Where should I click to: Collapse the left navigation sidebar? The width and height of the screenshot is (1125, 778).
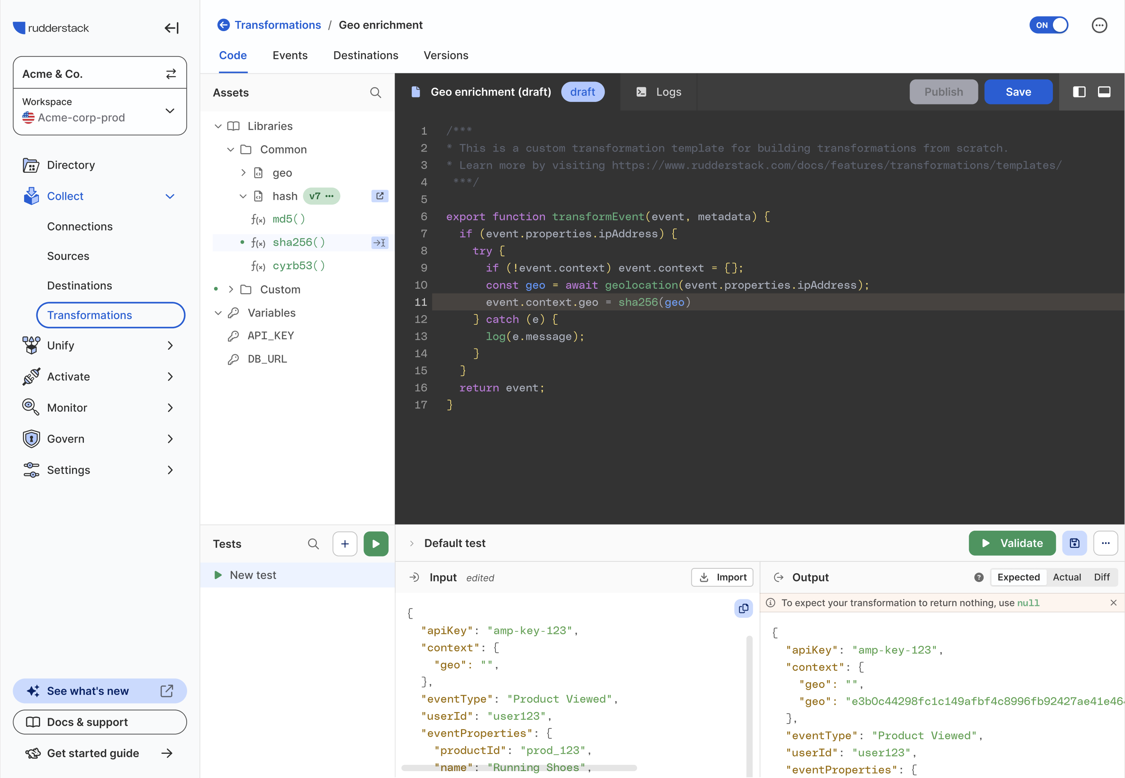pos(171,28)
